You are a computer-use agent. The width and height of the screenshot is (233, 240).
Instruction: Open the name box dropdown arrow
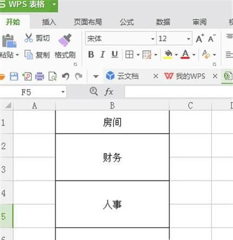[x=63, y=92]
